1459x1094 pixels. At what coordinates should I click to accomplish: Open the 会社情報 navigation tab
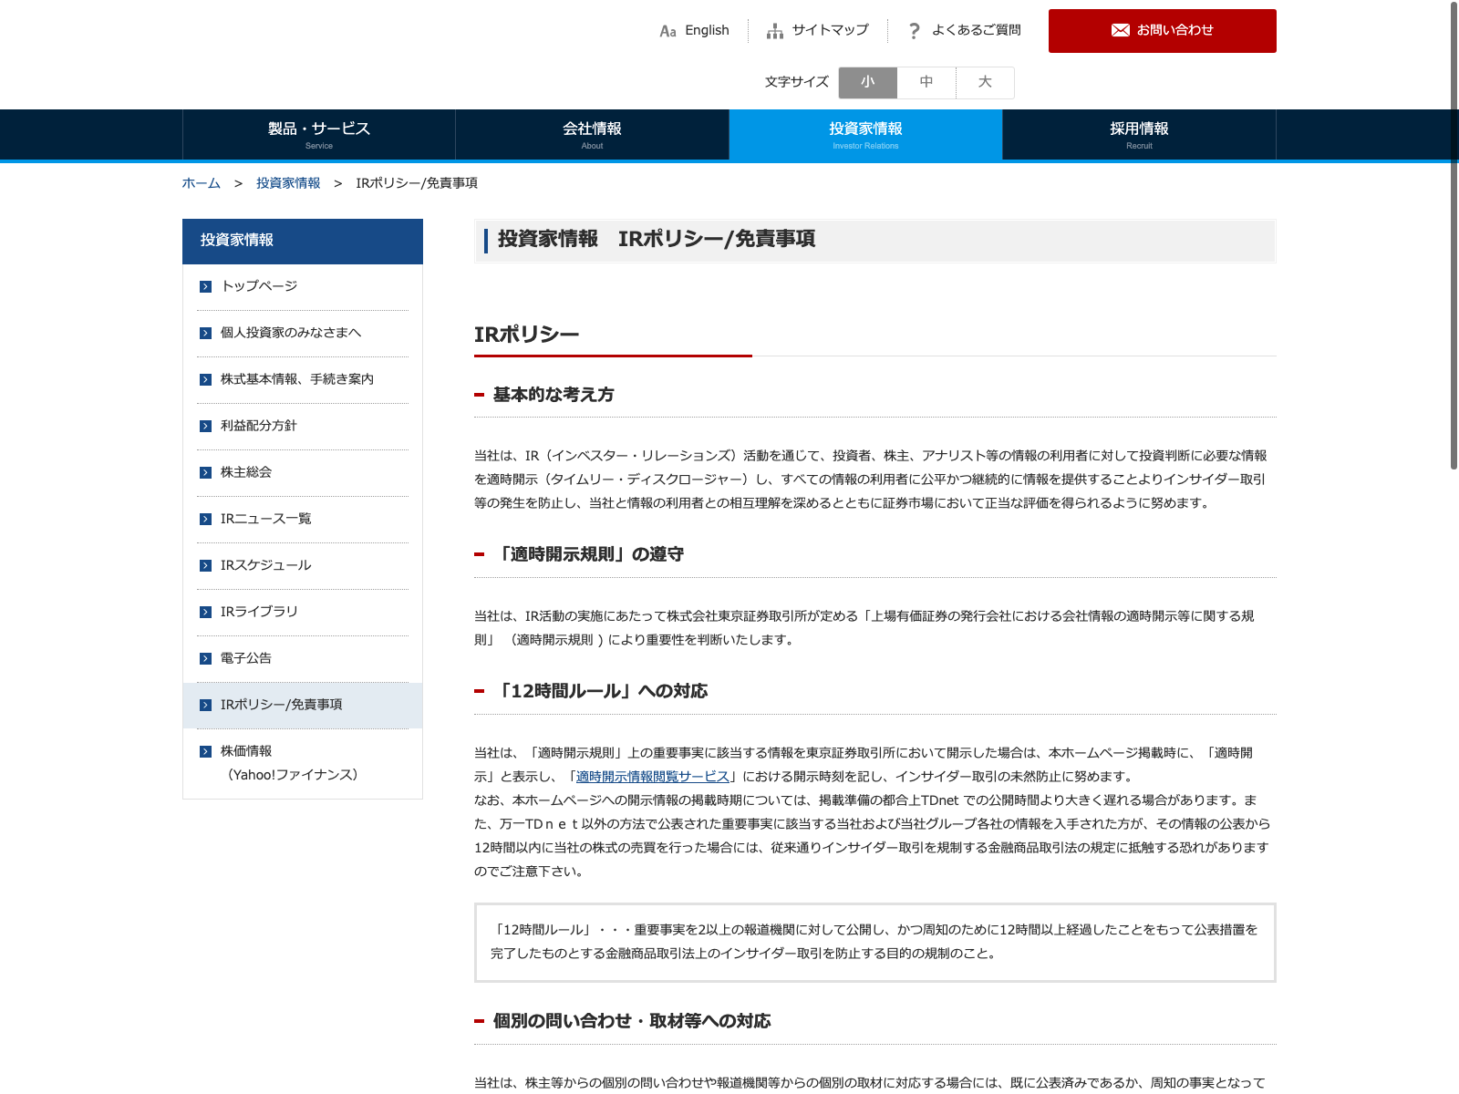click(593, 134)
